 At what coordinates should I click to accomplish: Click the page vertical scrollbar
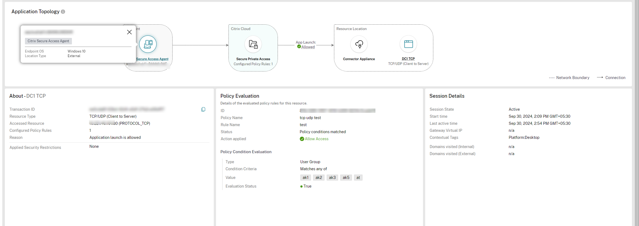coord(637,113)
